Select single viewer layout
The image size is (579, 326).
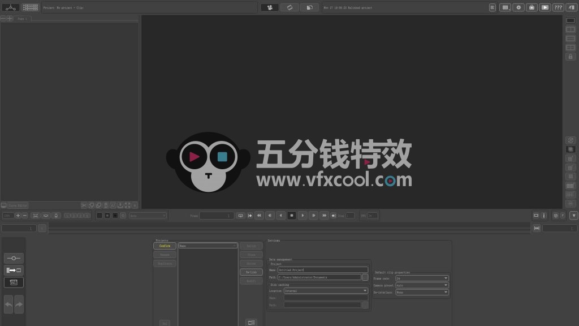point(571,20)
